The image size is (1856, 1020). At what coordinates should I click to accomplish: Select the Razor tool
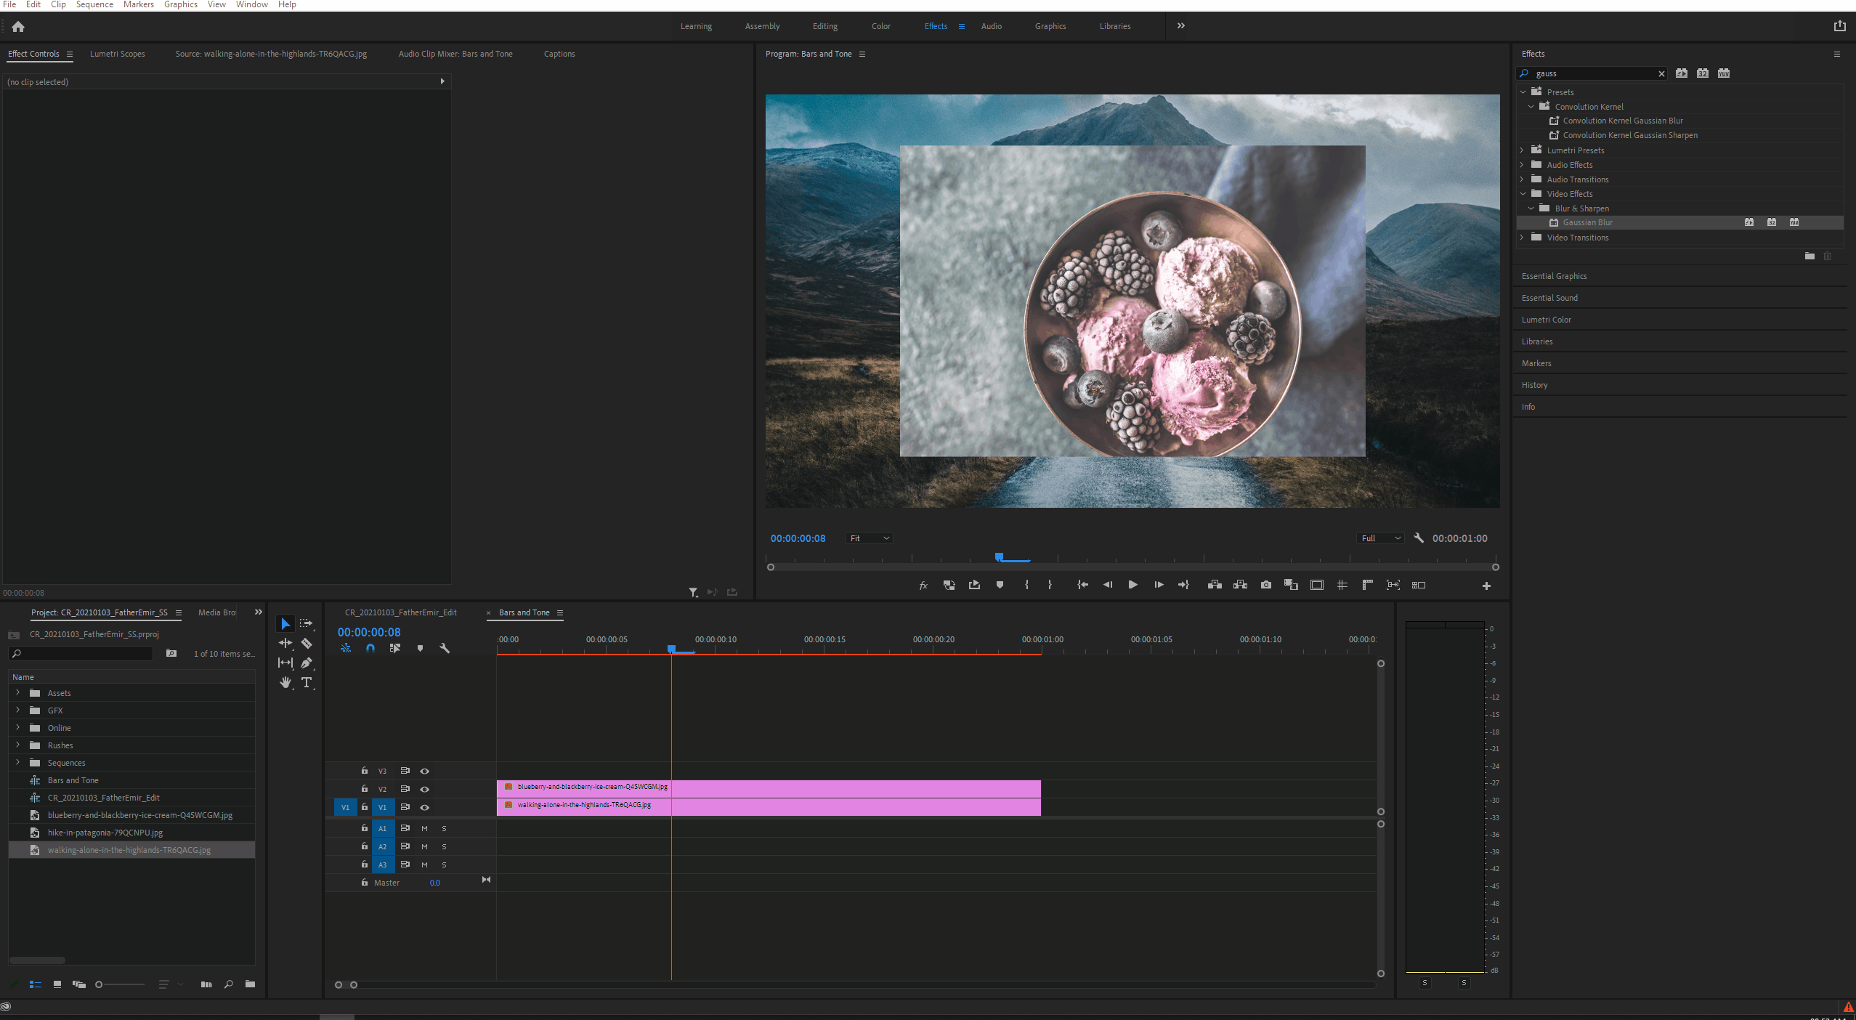click(x=307, y=643)
